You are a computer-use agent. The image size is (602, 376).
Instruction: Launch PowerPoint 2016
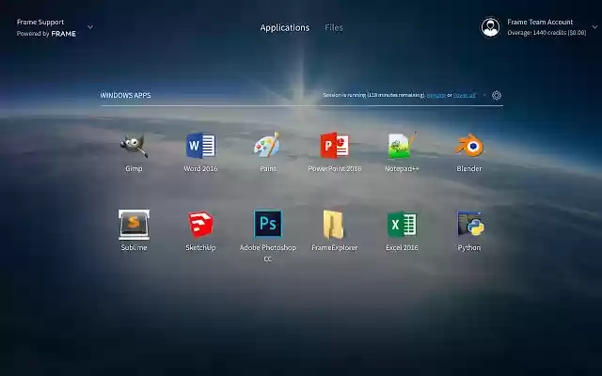click(335, 146)
